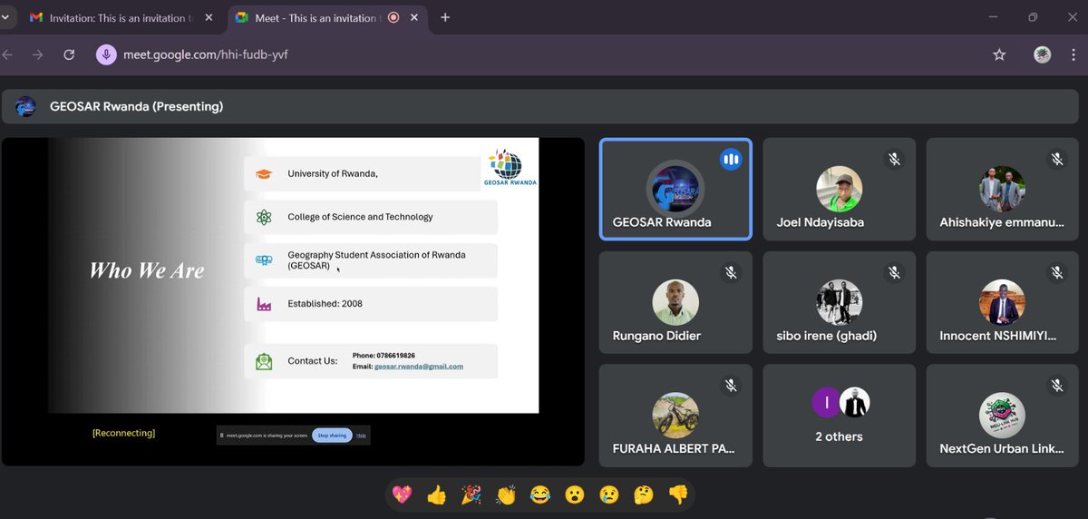The image size is (1088, 519).
Task: Select the Ahishakiye emmanuel participant tile
Action: click(1002, 189)
